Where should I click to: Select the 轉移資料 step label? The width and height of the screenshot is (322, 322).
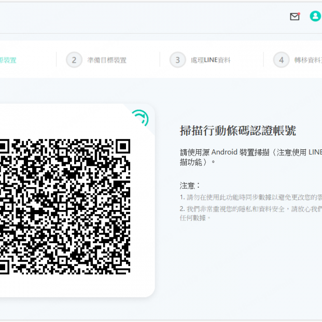(307, 60)
